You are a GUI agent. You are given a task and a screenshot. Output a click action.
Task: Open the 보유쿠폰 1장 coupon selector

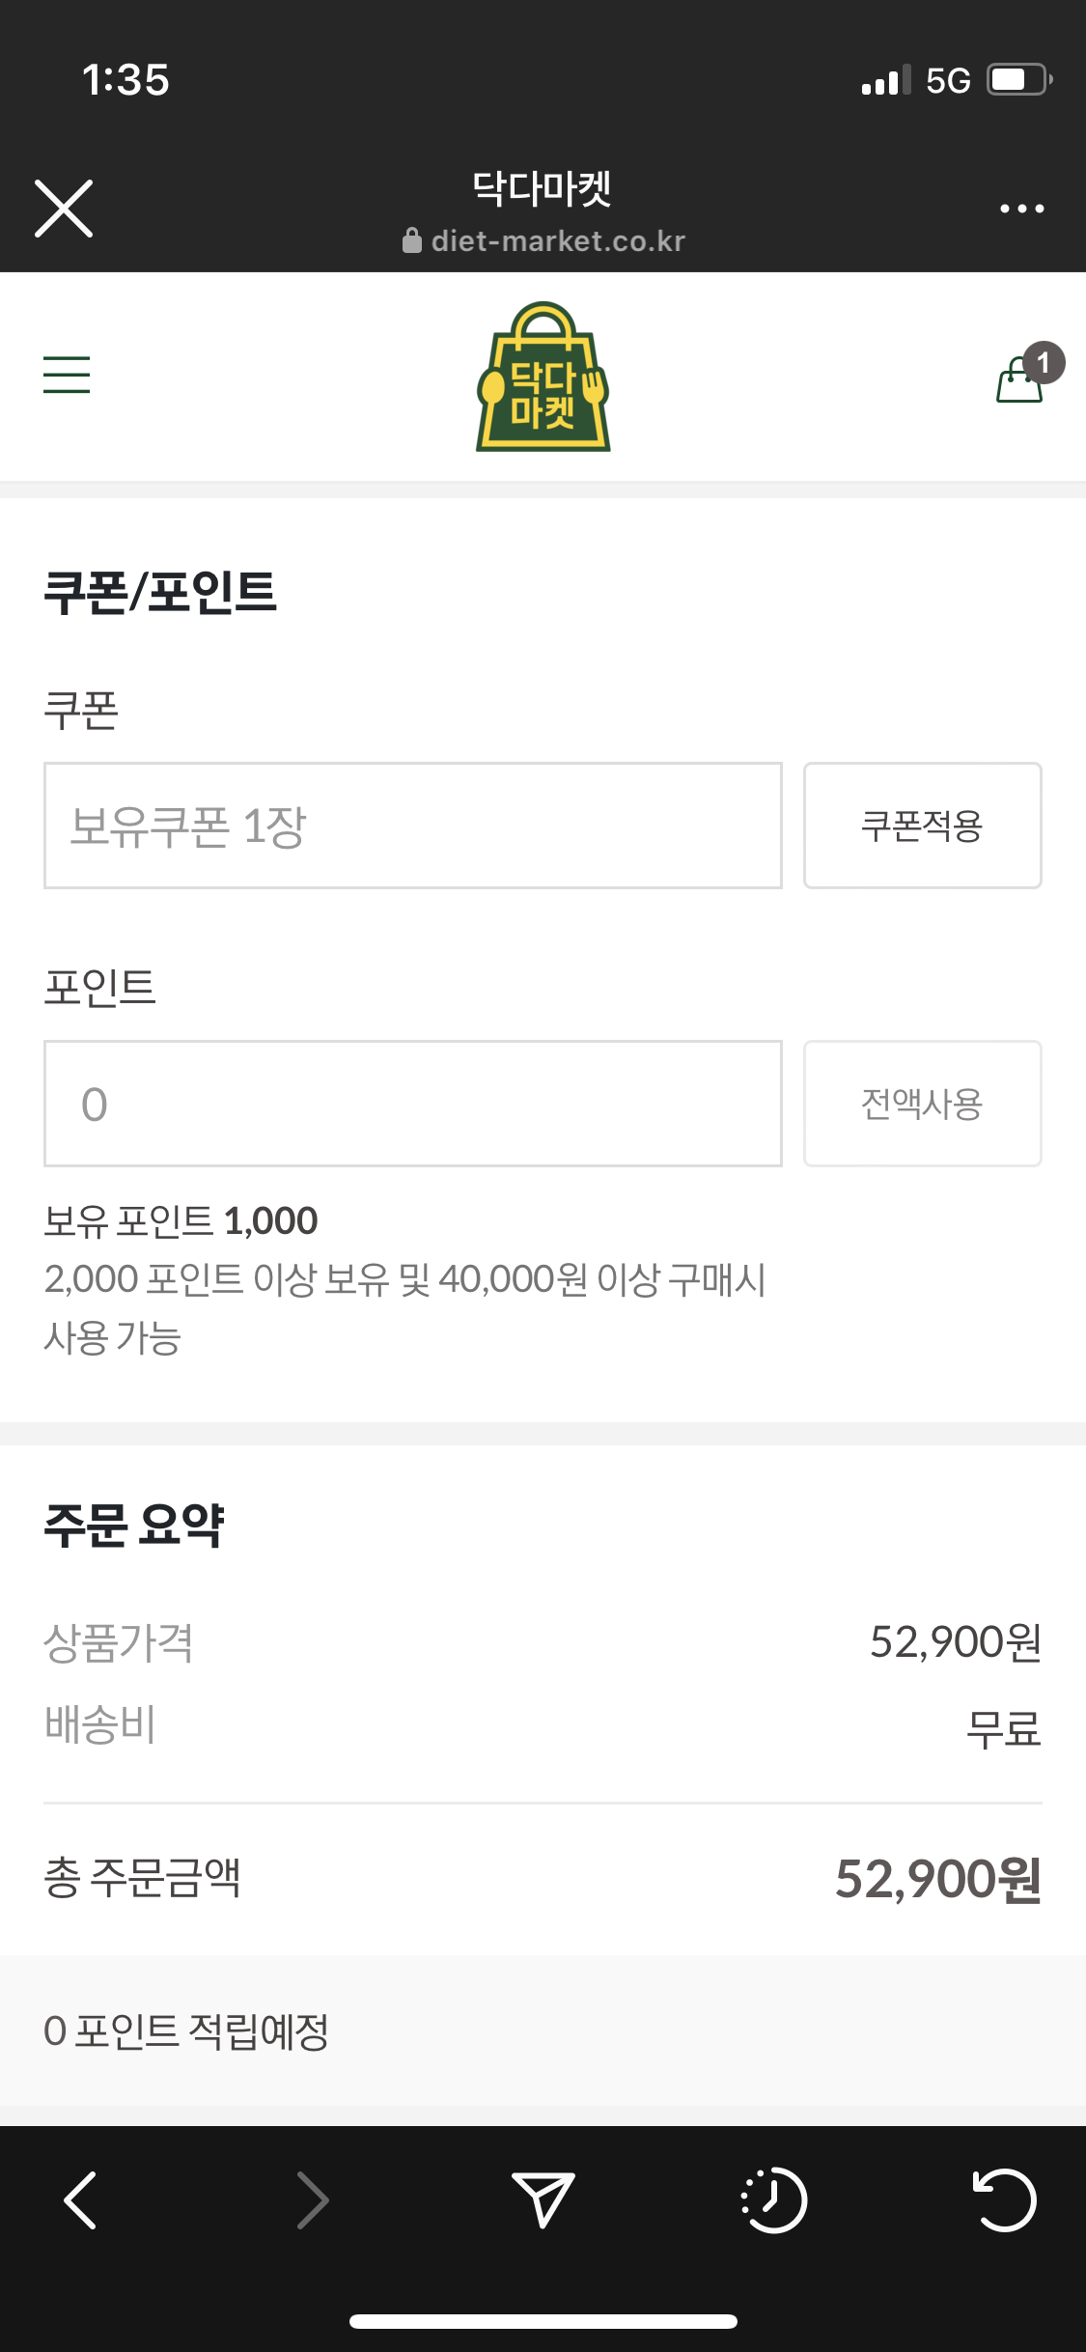click(x=412, y=826)
